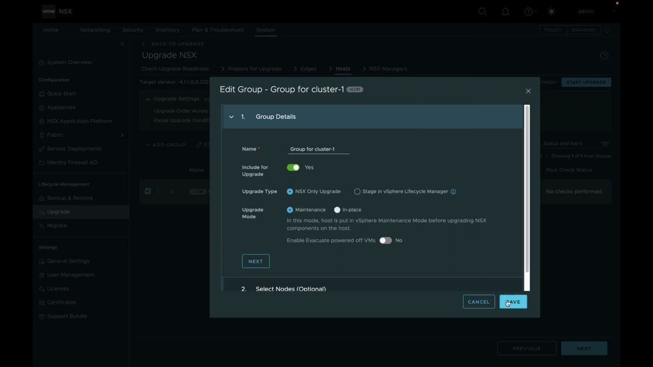The width and height of the screenshot is (653, 367).
Task: Expand the Fabric sidebar submenu
Action: click(x=122, y=135)
